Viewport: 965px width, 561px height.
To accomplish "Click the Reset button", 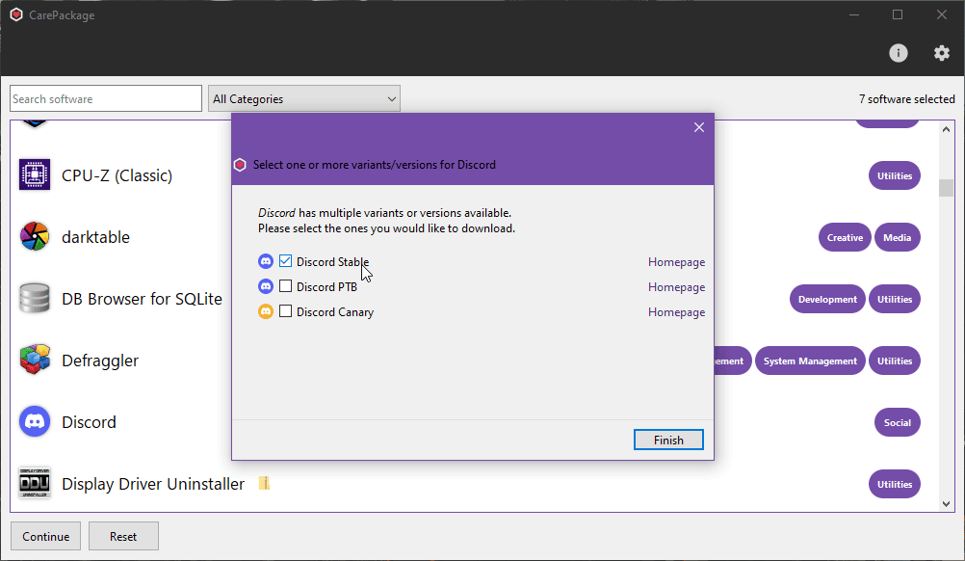I will 123,536.
